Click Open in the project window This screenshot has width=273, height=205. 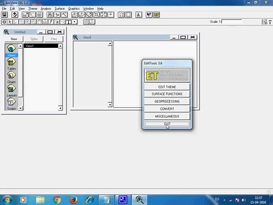click(34, 39)
